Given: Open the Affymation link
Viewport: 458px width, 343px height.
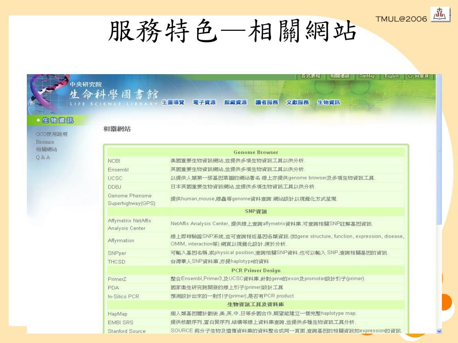Looking at the screenshot, I should tap(121, 241).
